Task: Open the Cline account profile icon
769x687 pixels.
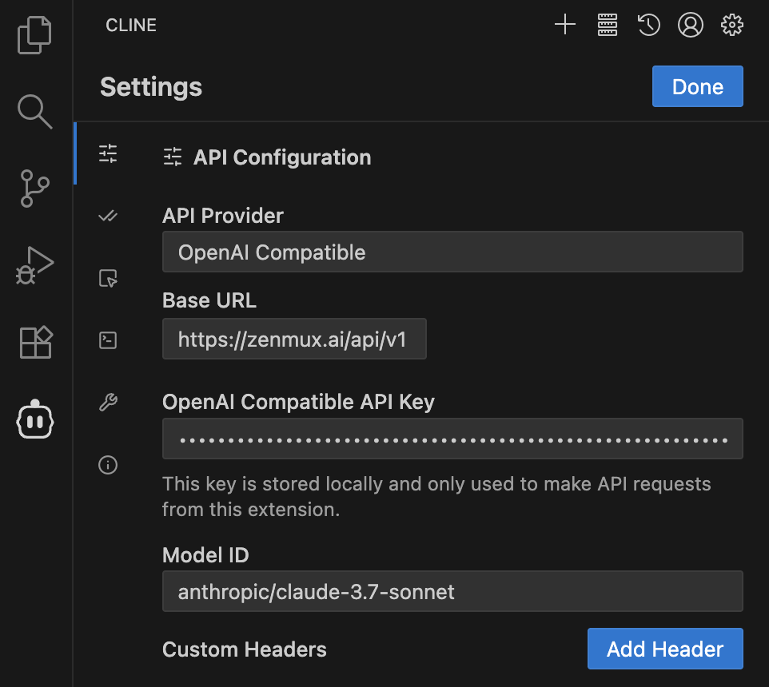Action: point(691,26)
